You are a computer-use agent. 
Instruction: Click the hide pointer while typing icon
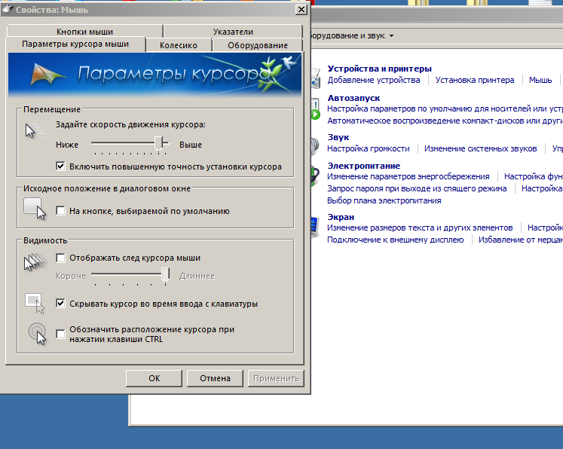(35, 304)
